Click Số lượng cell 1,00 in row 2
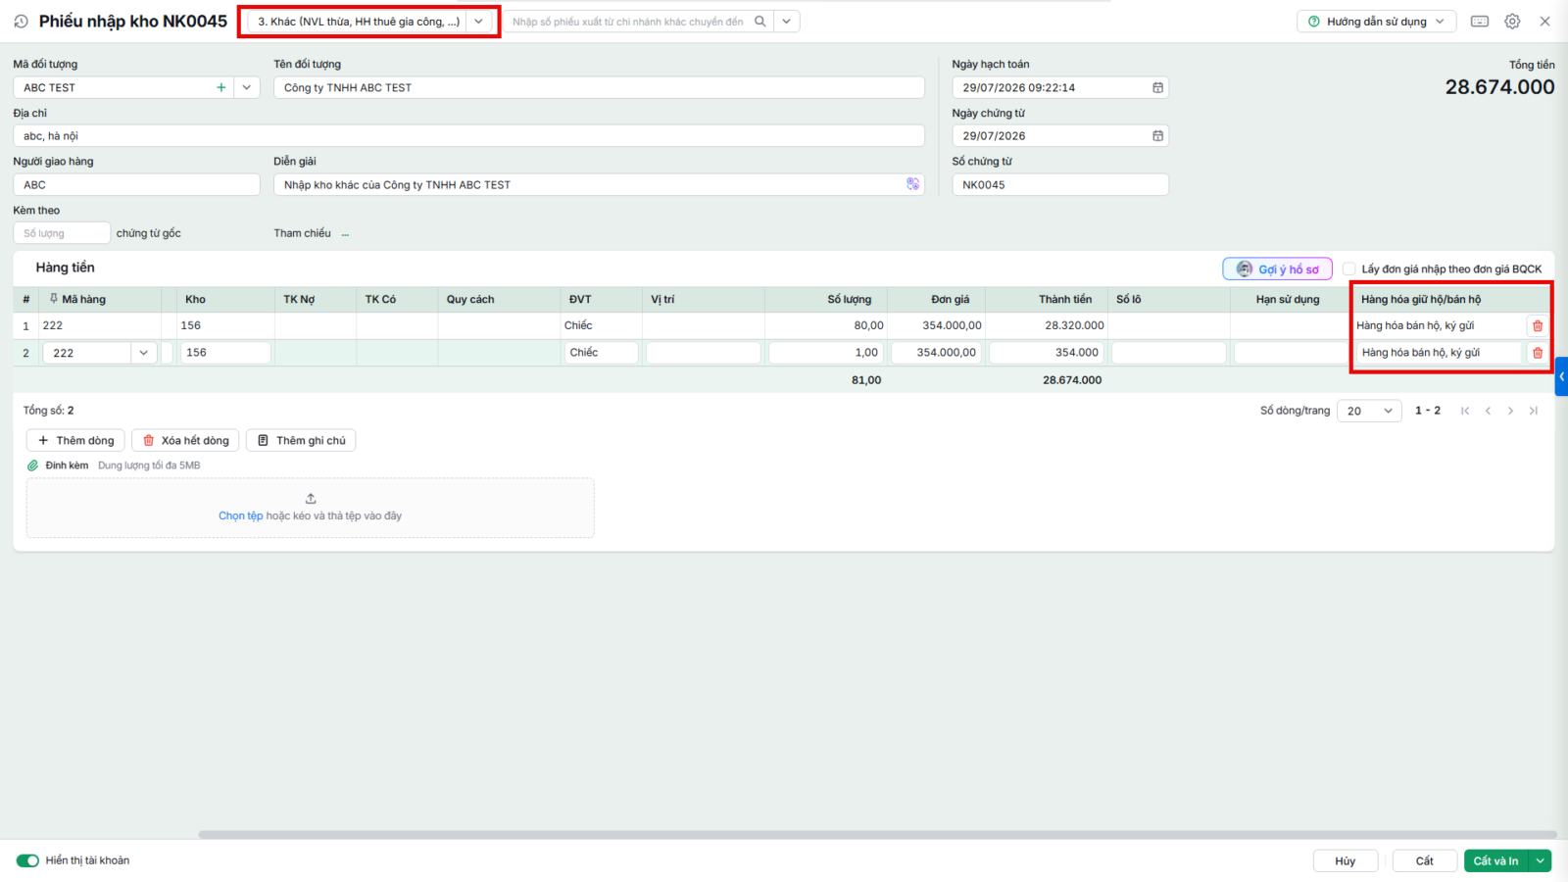This screenshot has height=882, width=1568. tap(826, 353)
